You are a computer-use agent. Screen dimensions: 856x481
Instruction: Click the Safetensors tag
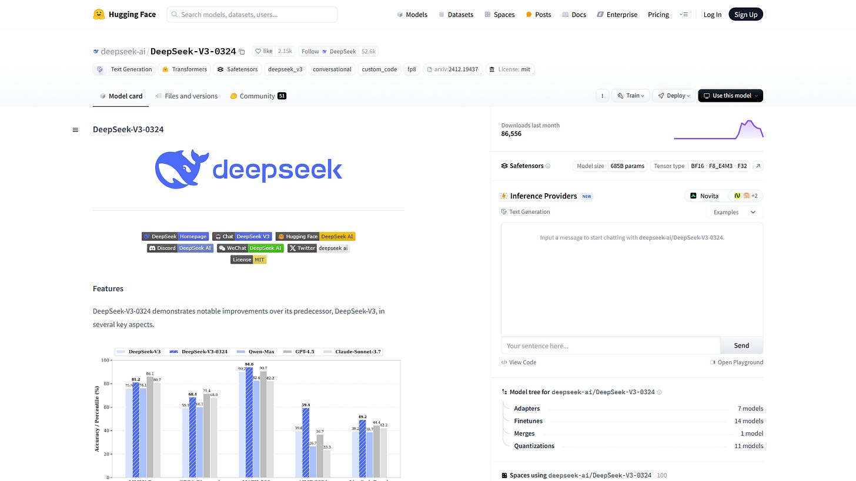pos(237,69)
